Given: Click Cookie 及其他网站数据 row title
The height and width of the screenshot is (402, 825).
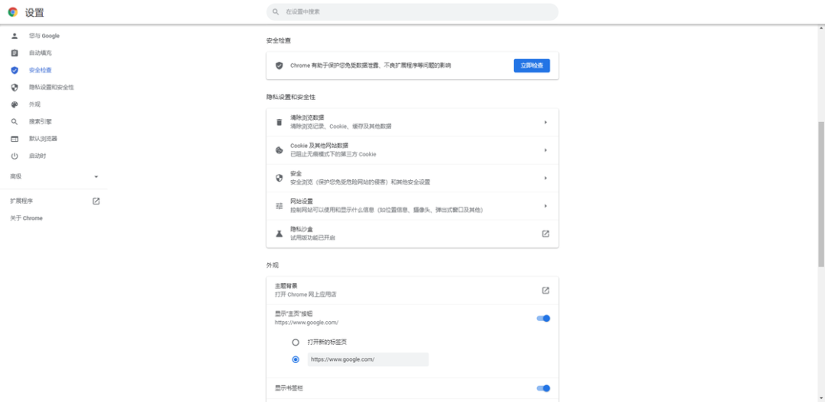Looking at the screenshot, I should pyautogui.click(x=319, y=145).
